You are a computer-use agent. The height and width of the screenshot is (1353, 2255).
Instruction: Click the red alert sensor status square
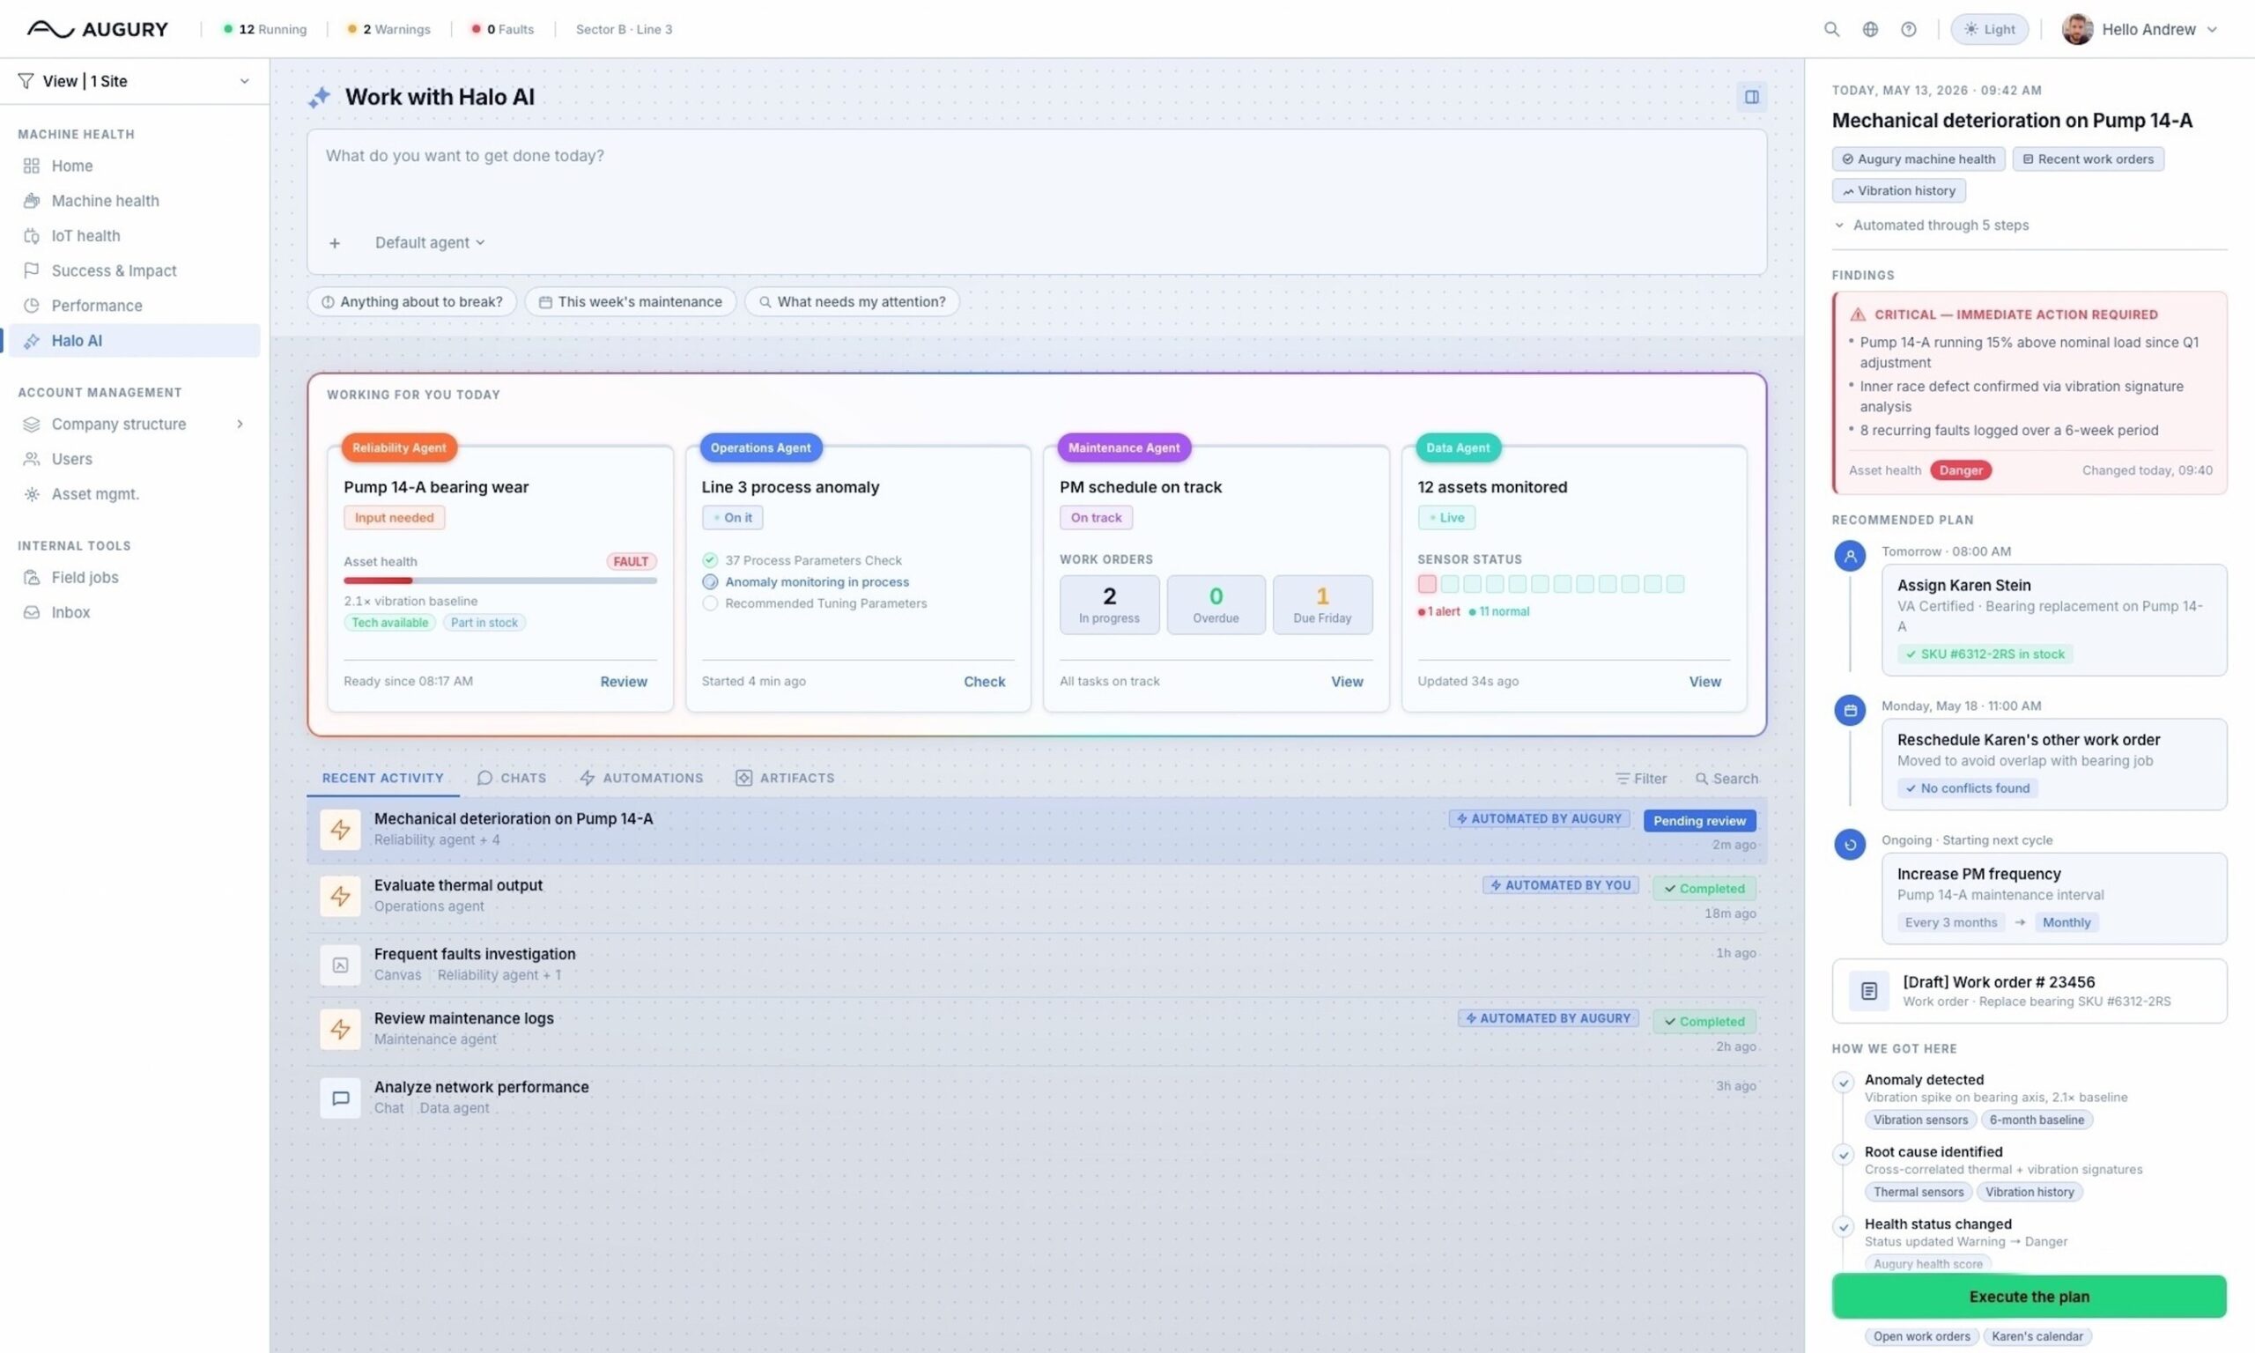pyautogui.click(x=1426, y=583)
